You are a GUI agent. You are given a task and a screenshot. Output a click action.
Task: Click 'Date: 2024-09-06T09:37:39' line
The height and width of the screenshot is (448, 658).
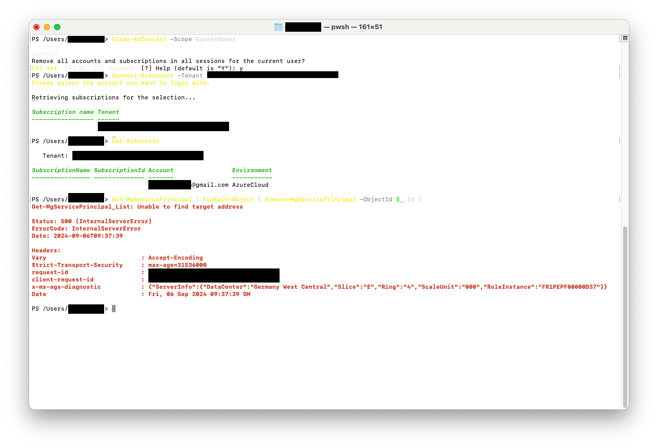(77, 236)
